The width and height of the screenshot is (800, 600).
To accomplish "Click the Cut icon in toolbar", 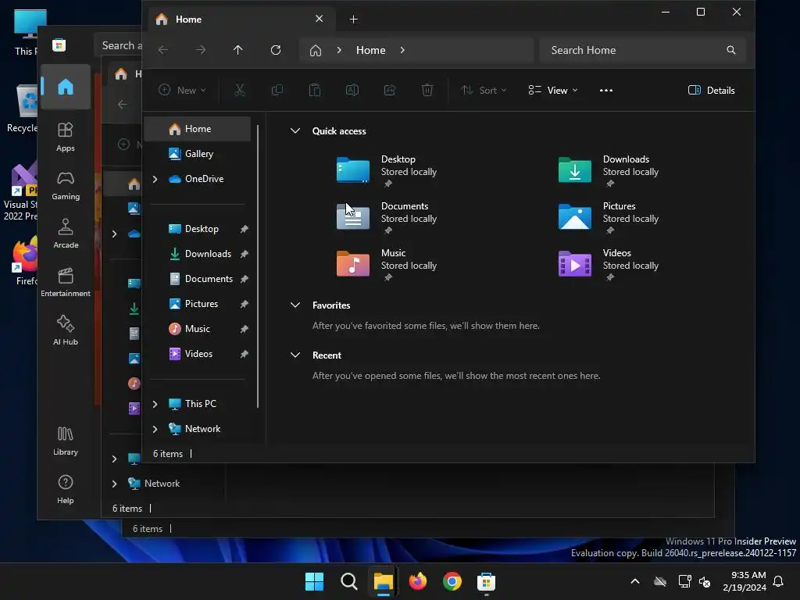I will [239, 91].
